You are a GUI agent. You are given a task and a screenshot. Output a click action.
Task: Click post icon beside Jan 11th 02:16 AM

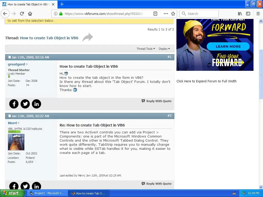pos(10,57)
